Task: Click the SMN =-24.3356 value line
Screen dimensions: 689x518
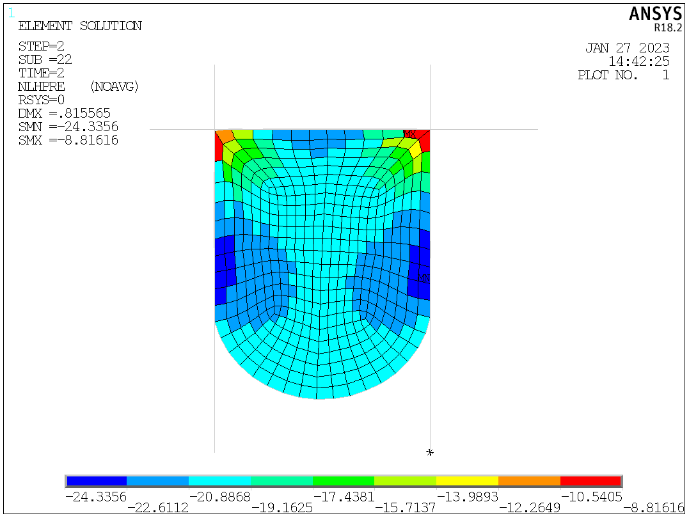Action: (x=68, y=127)
